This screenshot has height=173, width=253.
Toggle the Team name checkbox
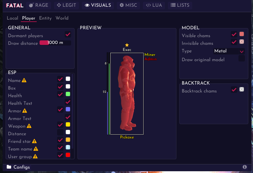[60, 148]
